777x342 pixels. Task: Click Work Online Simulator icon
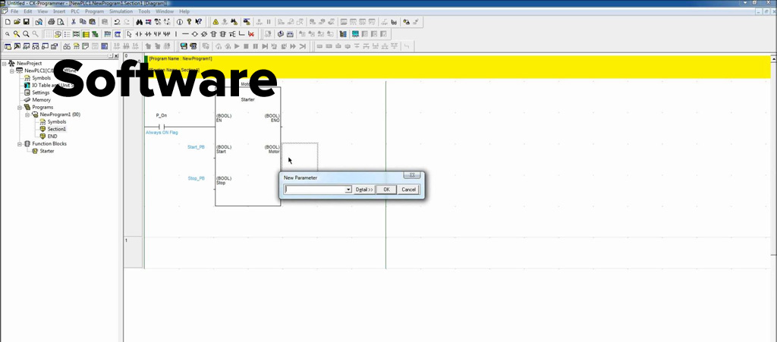click(247, 22)
